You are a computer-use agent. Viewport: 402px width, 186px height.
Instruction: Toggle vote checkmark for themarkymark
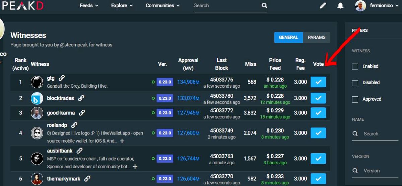point(318,179)
